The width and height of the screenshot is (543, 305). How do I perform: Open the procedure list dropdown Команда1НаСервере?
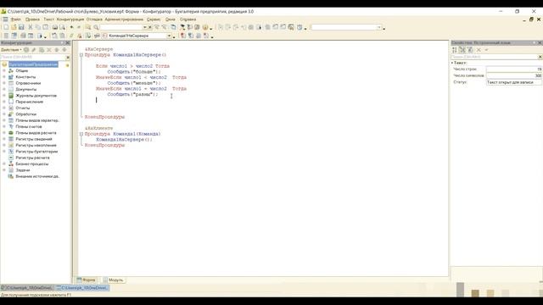[x=169, y=36]
